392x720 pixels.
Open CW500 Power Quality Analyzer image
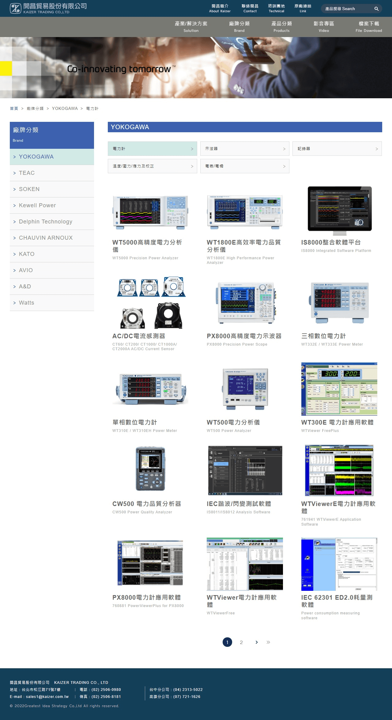coord(150,468)
